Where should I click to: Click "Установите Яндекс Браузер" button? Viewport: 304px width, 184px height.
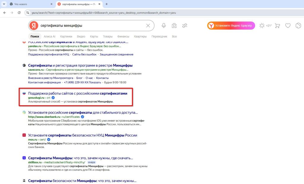click(231, 26)
